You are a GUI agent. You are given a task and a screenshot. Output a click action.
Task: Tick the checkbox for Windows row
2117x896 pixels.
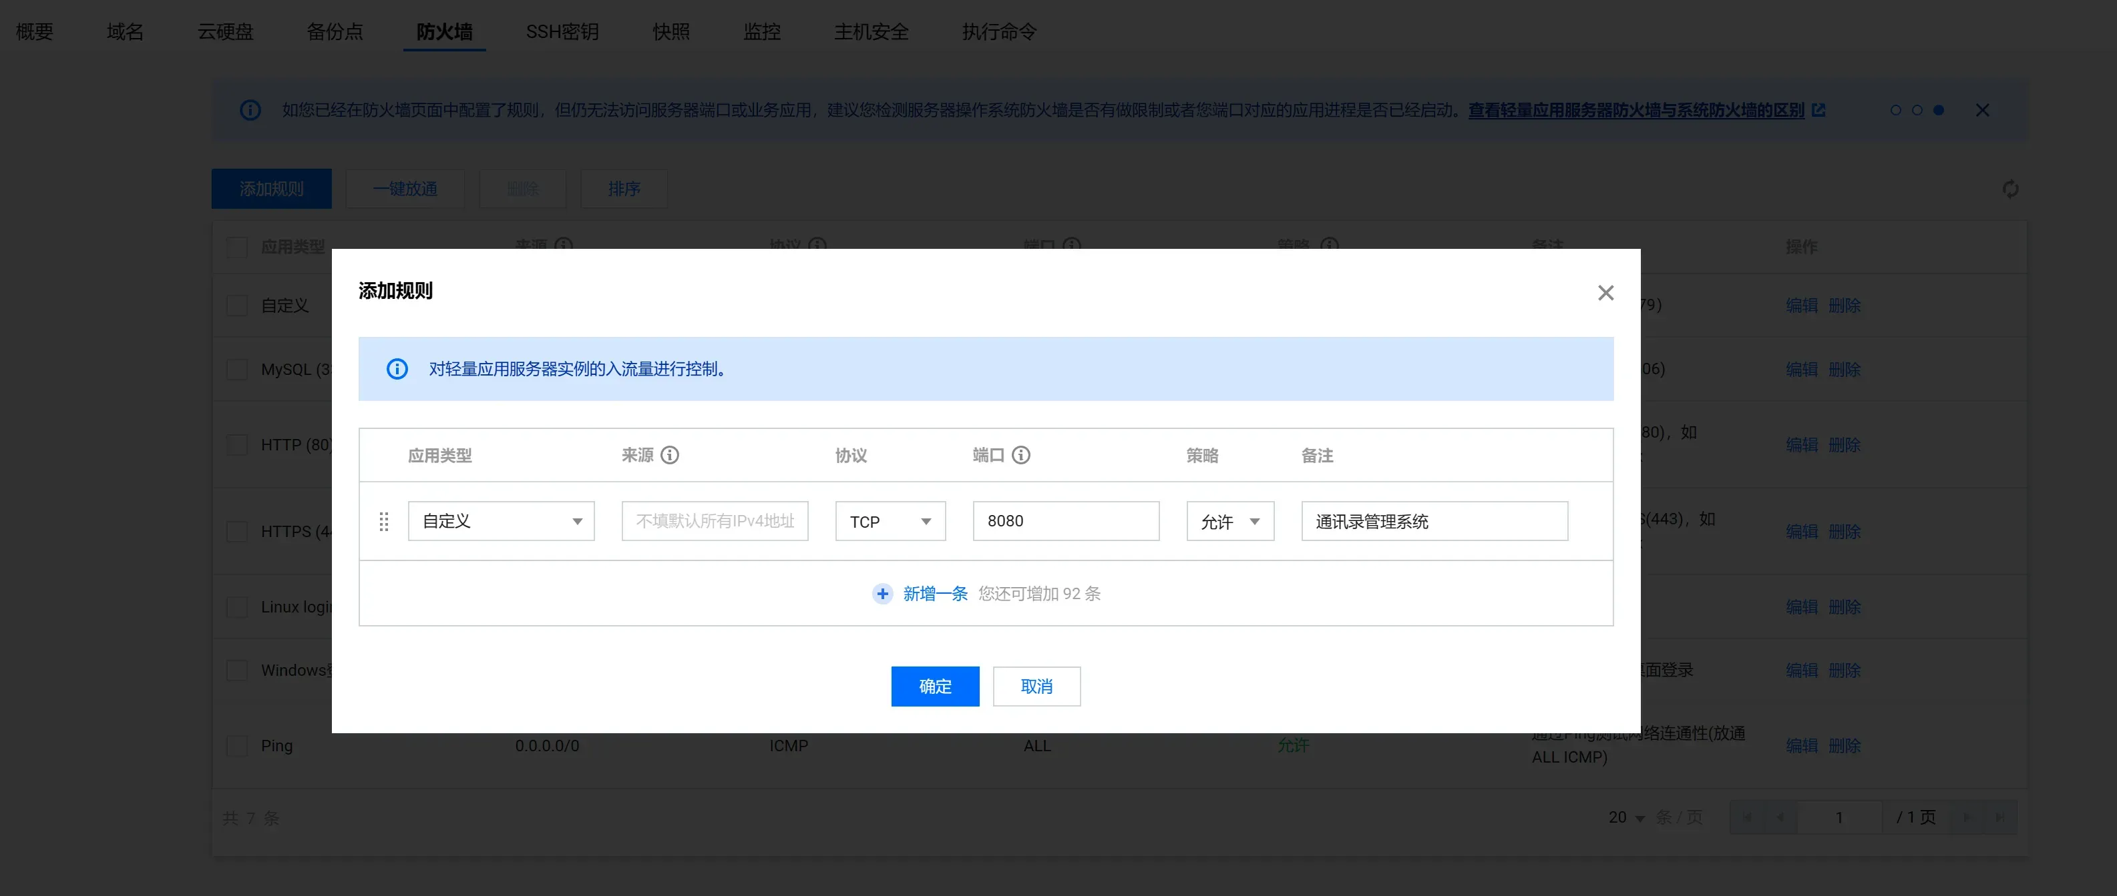[236, 670]
